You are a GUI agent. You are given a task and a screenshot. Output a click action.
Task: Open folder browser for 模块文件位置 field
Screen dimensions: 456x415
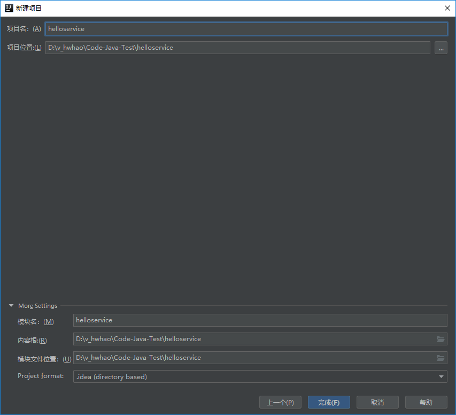point(440,358)
